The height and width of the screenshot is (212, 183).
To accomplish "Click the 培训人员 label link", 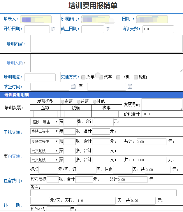I will [15, 63].
